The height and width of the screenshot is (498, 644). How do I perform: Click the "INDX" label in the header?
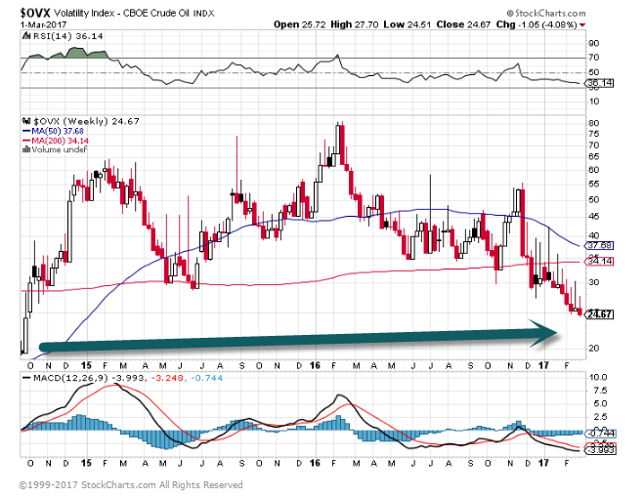point(203,14)
